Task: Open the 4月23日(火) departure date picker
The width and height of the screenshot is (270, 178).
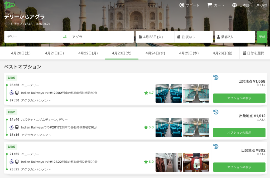Action: [155, 37]
